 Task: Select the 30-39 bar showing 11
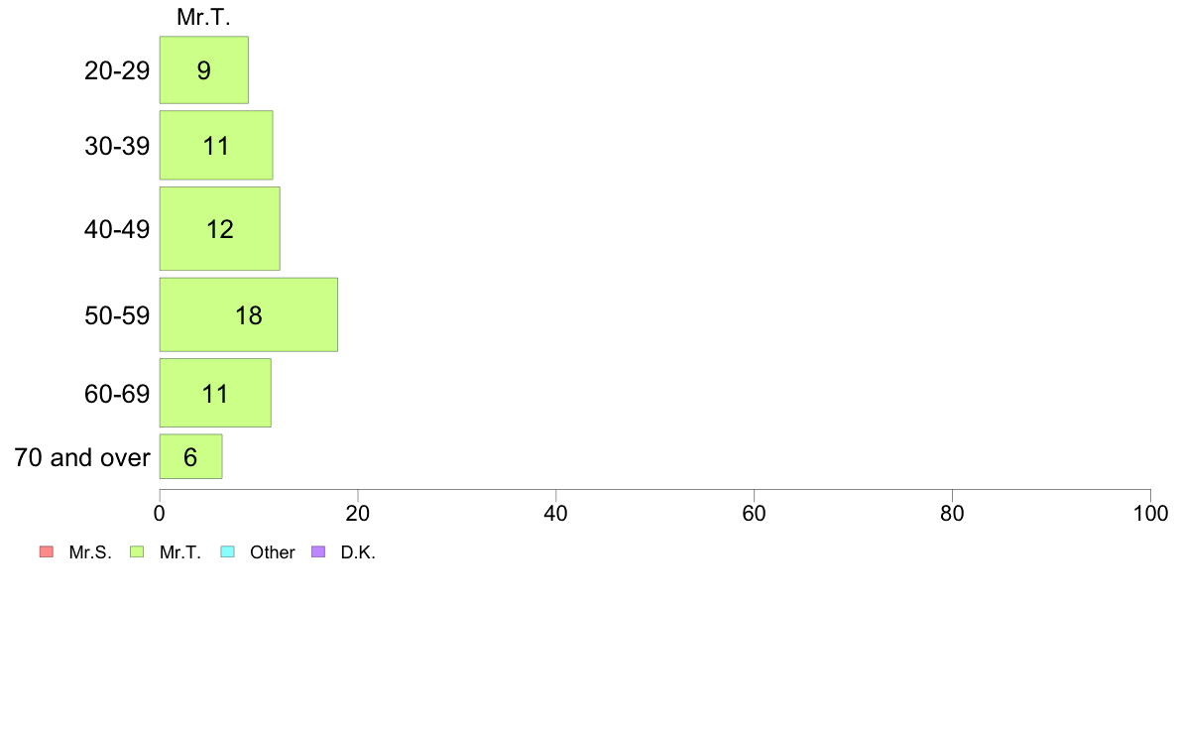click(215, 145)
